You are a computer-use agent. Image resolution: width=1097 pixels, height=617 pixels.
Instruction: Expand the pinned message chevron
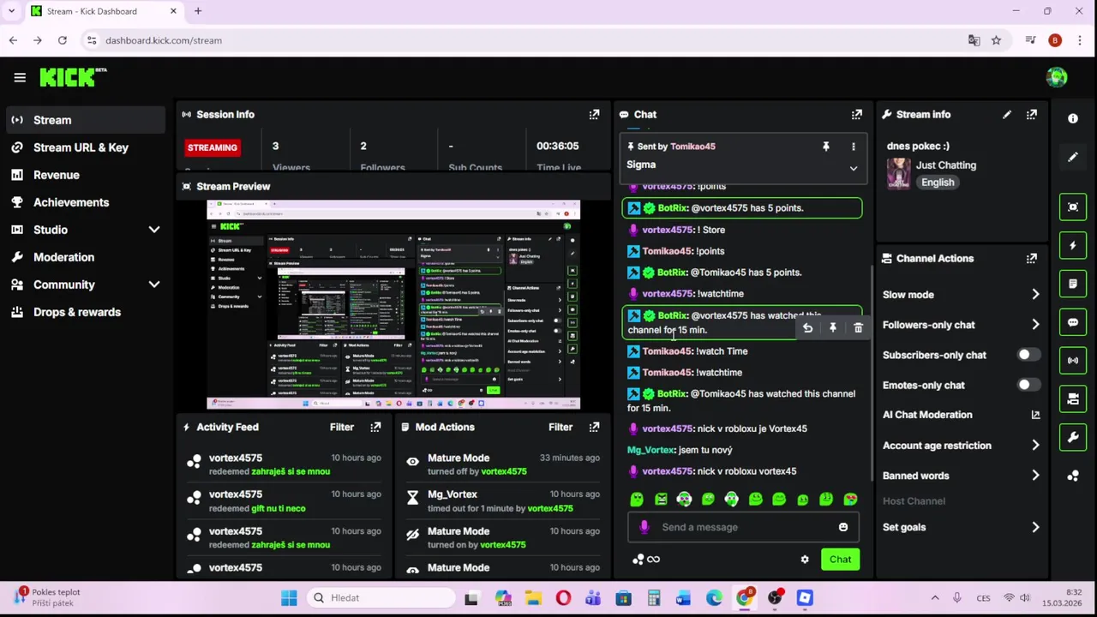[853, 169]
